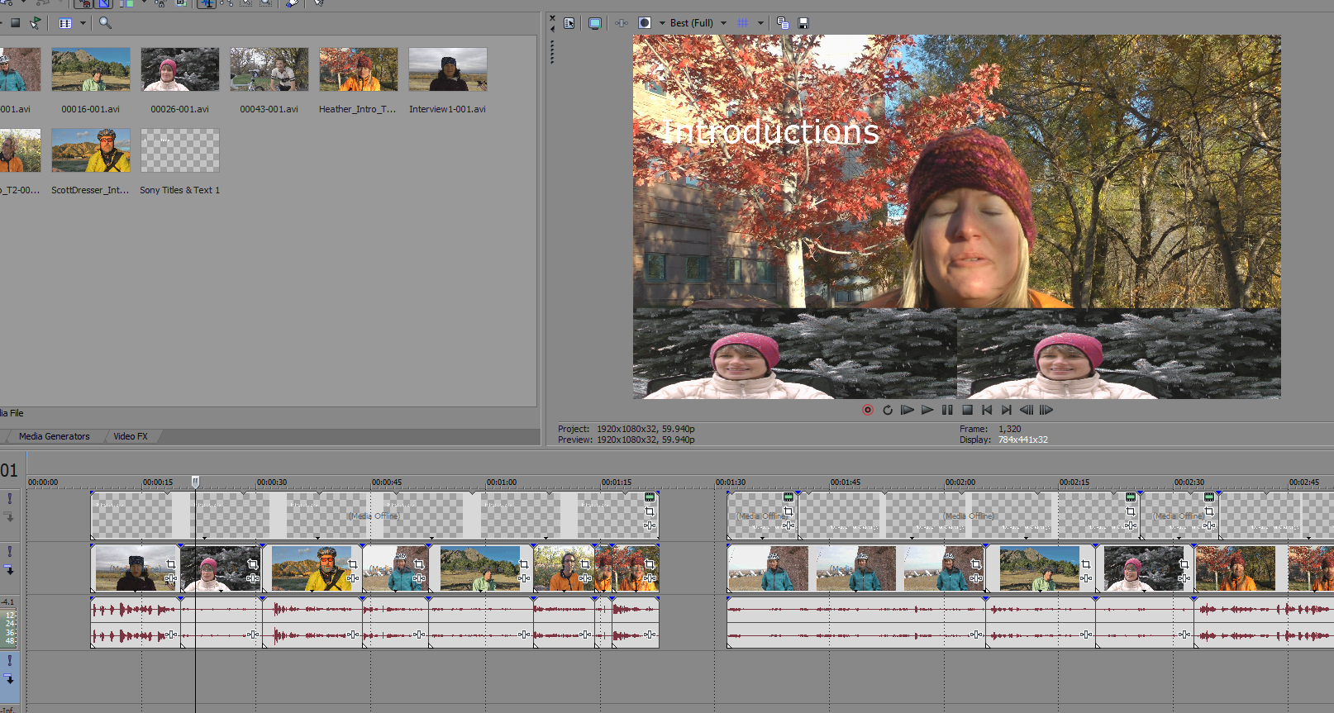Viewport: 1334px width, 713px height.
Task: Toggle Loop Playback in preview transport
Action: click(x=888, y=410)
